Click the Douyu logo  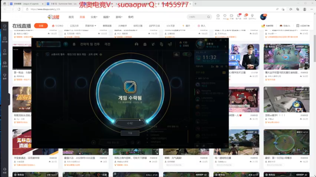click(53, 17)
